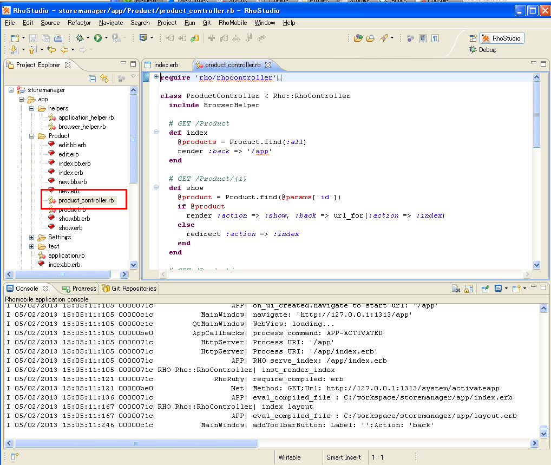Toggle Pin Console icon
Image resolution: width=551 pixels, height=465 pixels.
click(486, 289)
